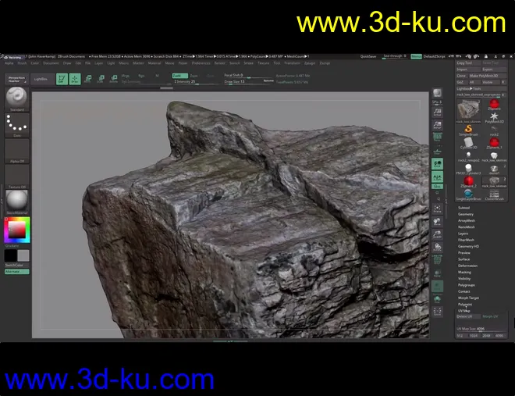Toggle the Zsub mode

click(194, 76)
